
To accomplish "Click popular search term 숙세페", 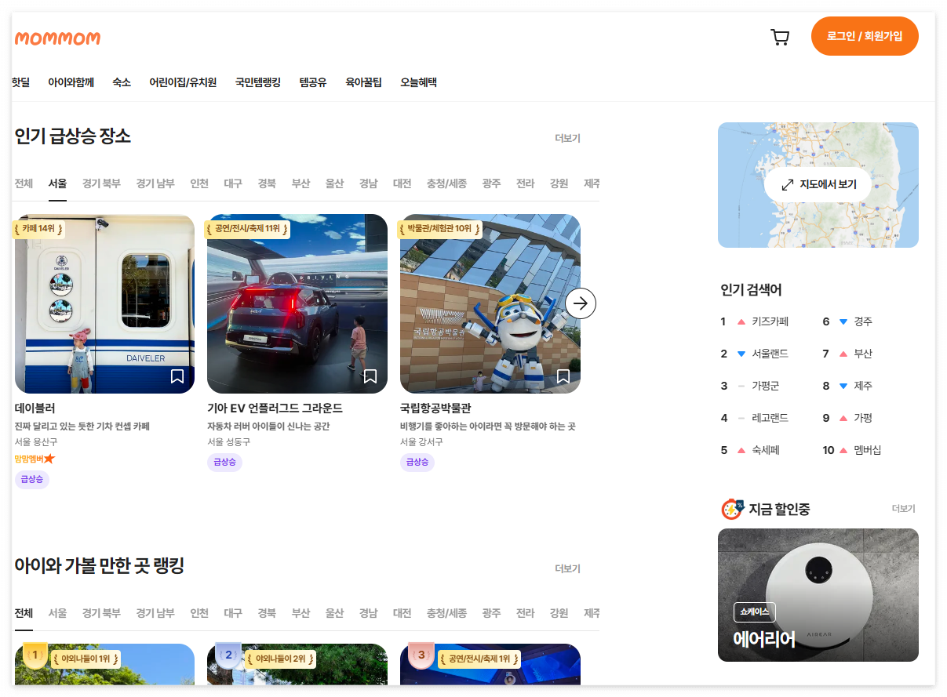I will (x=765, y=450).
